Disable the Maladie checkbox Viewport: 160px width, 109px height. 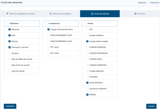(87, 94)
